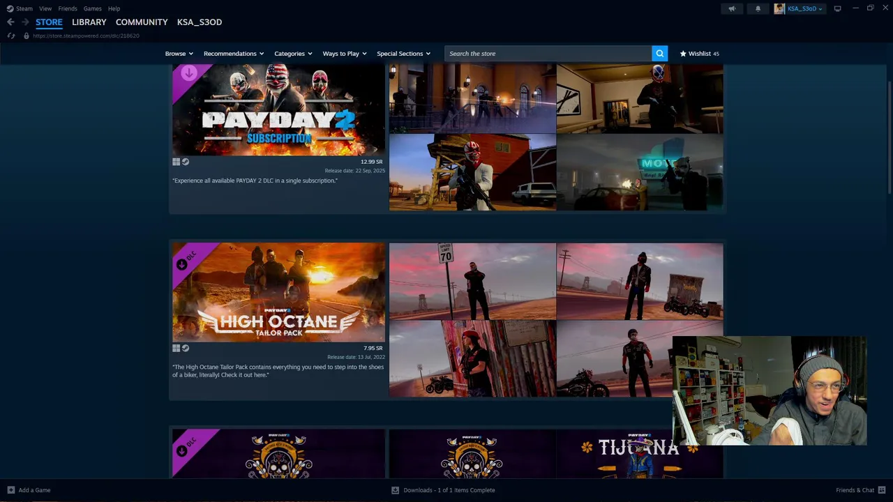Screen dimensions: 893x502
Task: Open the Help menu
Action: 114,8
